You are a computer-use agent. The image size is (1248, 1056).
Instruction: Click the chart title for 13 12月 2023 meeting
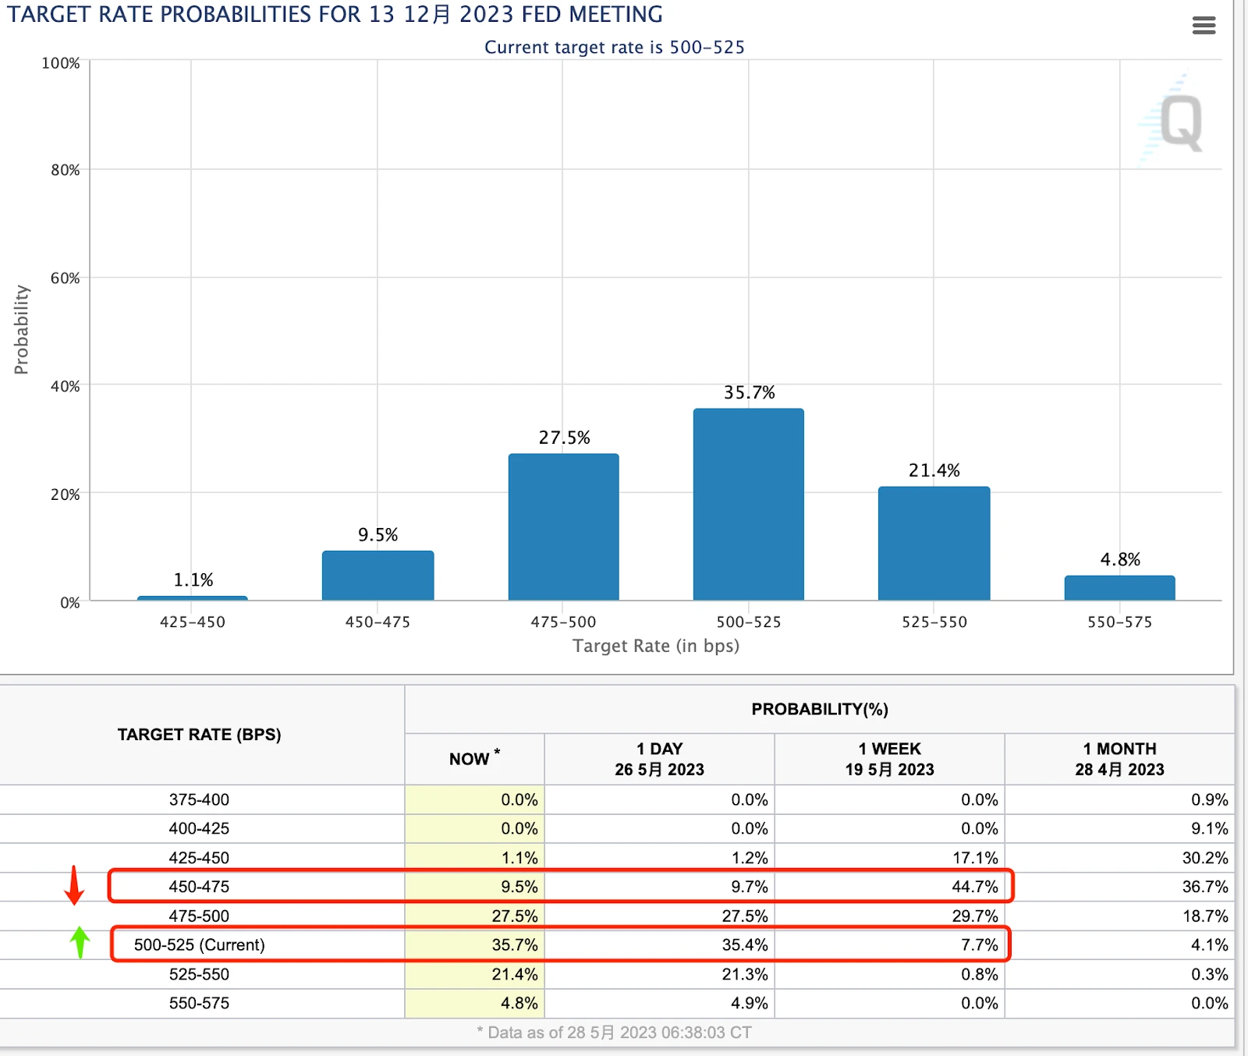335,14
